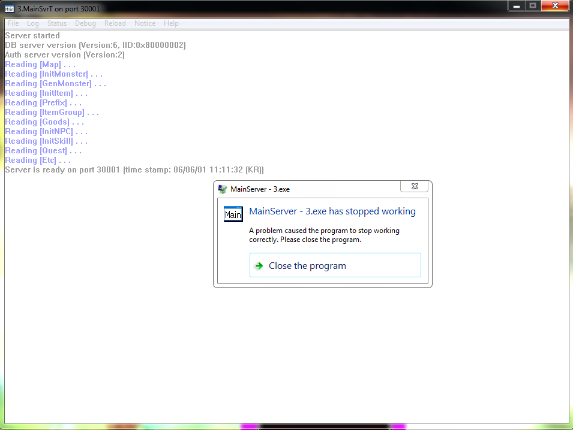The width and height of the screenshot is (573, 430).
Task: Click the 'Reading [Quest]' log entry
Action: tap(43, 151)
